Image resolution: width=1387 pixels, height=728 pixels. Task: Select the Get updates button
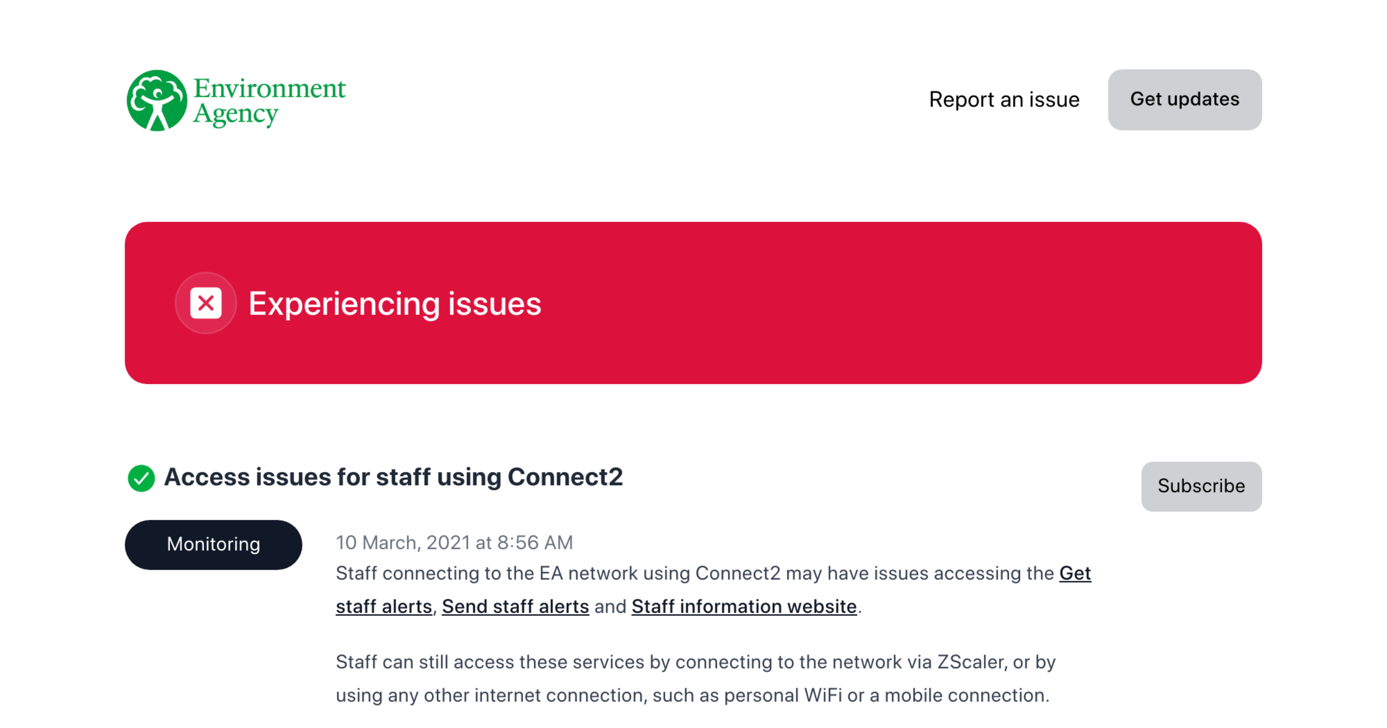click(1184, 99)
